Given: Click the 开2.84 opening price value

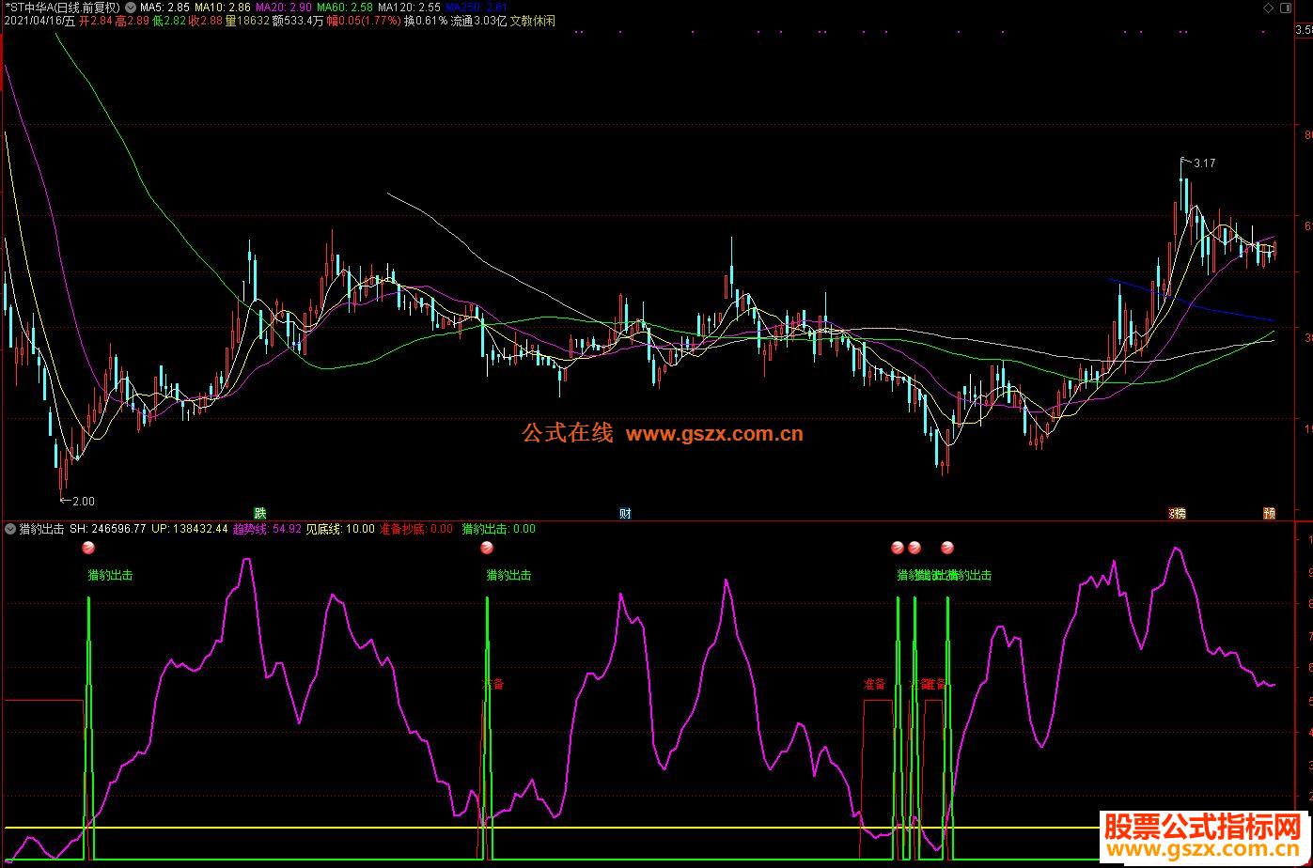Looking at the screenshot, I should 97,21.
